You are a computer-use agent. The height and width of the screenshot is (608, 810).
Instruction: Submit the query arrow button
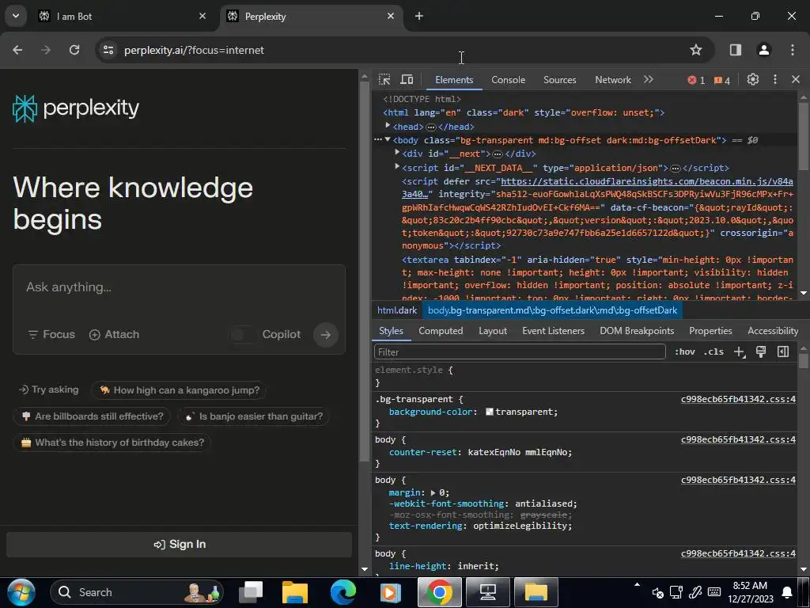[325, 335]
